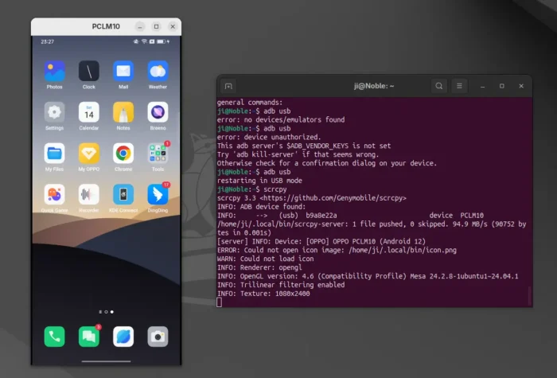This screenshot has width=557, height=378.
Task: Open the Tools folder
Action: [x=158, y=154]
